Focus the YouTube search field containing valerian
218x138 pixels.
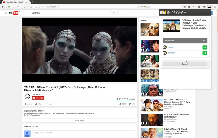click(x=70, y=13)
